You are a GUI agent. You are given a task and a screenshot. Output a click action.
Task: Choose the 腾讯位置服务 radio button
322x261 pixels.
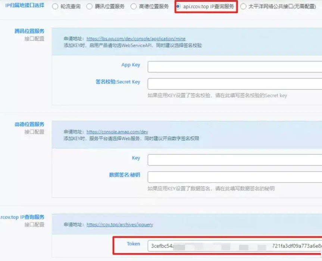pos(90,6)
